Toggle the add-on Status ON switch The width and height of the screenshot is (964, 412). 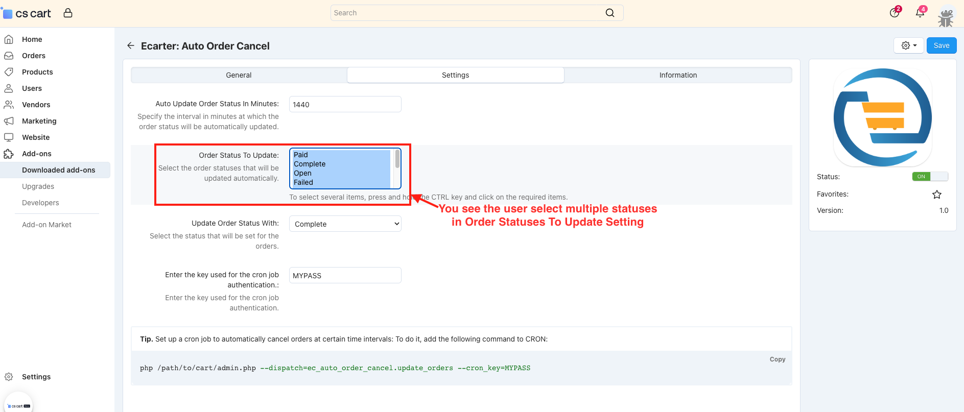(x=930, y=177)
